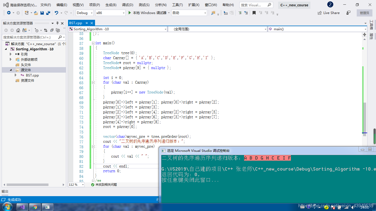Collapse the for loop at line 78
This screenshot has height=211, width=376.
click(x=93, y=147)
